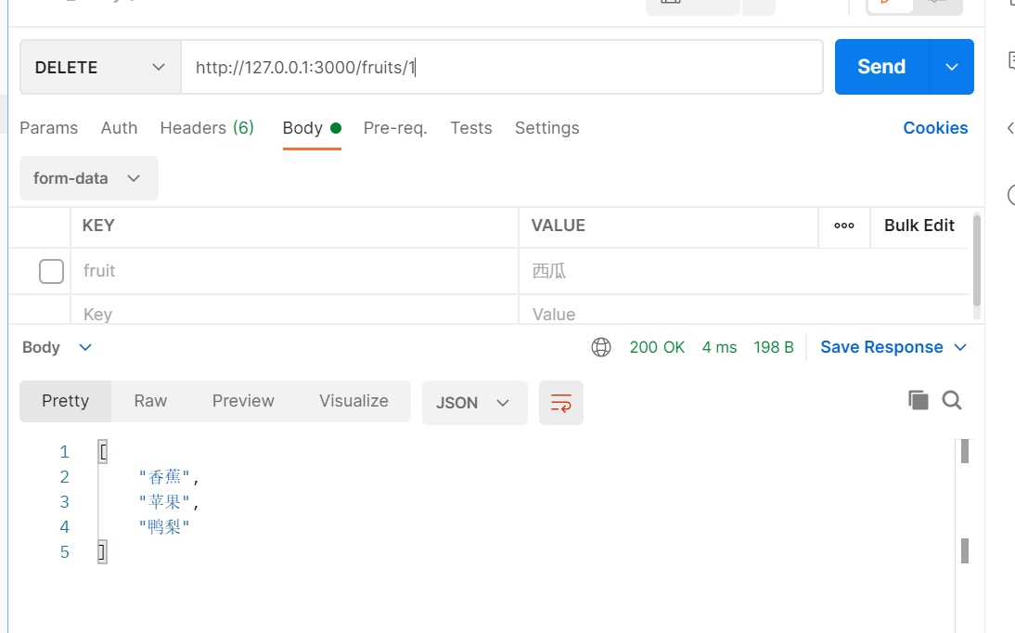Open the Pre-req. tab
The width and height of the screenshot is (1015, 633).
pos(395,128)
